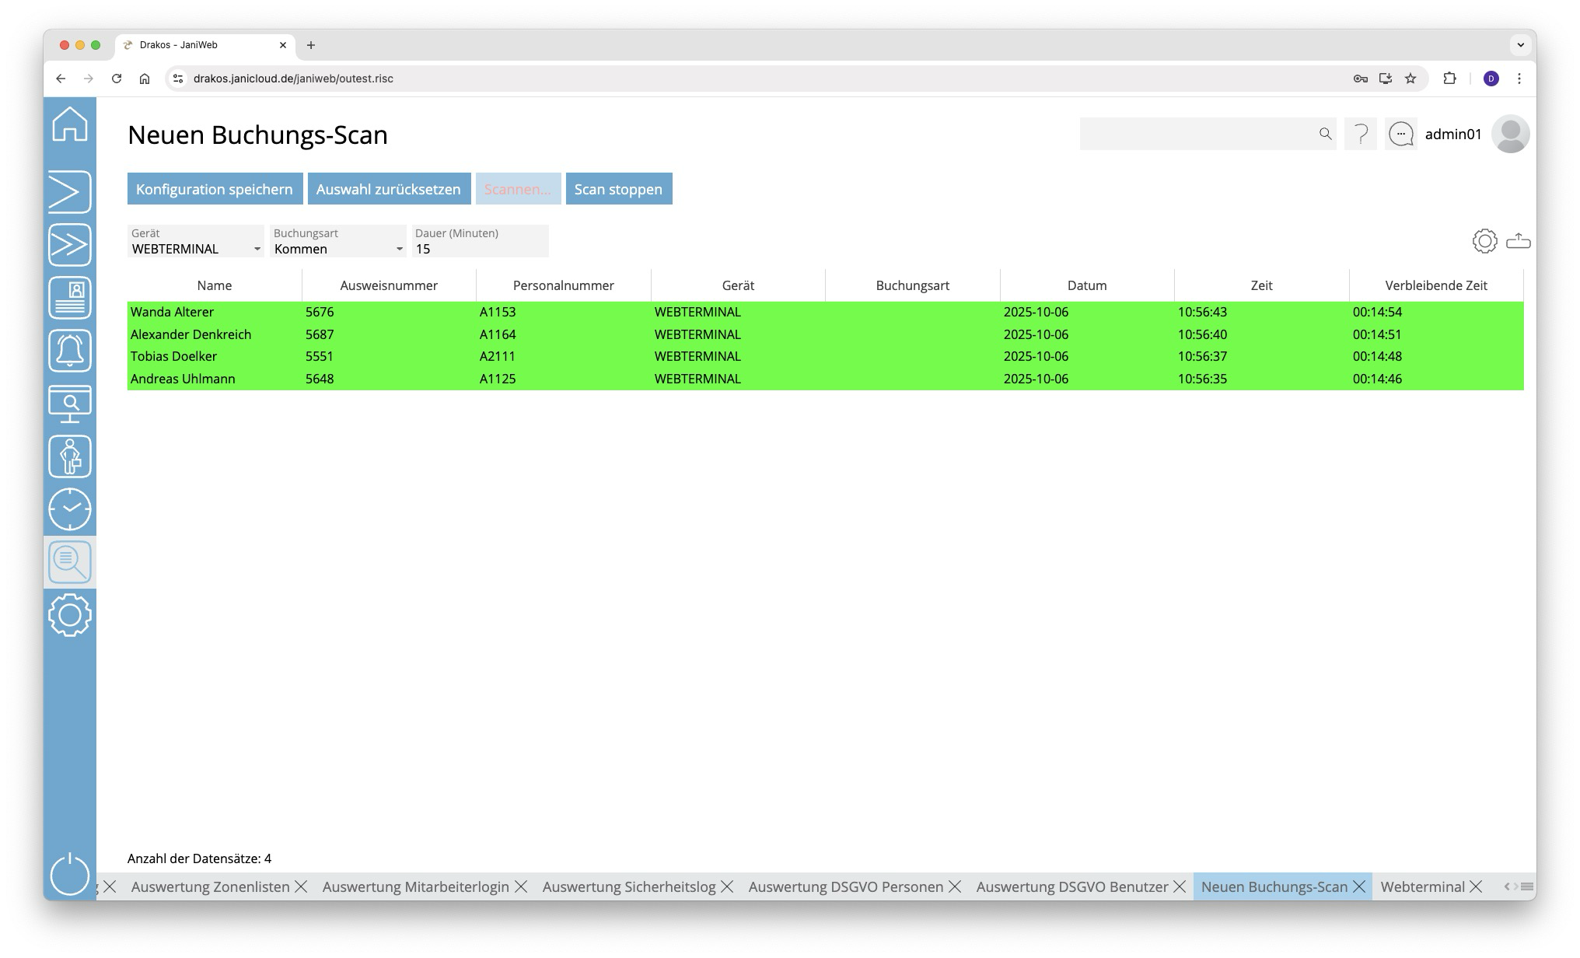Expand the Buchungsart Kommen dropdown
Viewport: 1580px width, 958px height.
tap(399, 250)
